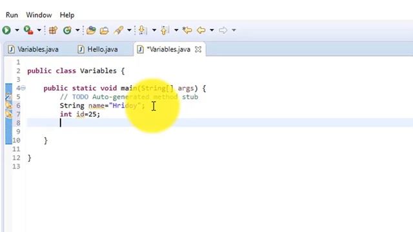Click the Run Last Tool (coverage) icon

[x=28, y=30]
